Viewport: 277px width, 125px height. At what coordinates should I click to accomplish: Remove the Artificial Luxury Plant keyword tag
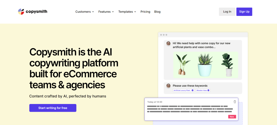coord(193,90)
